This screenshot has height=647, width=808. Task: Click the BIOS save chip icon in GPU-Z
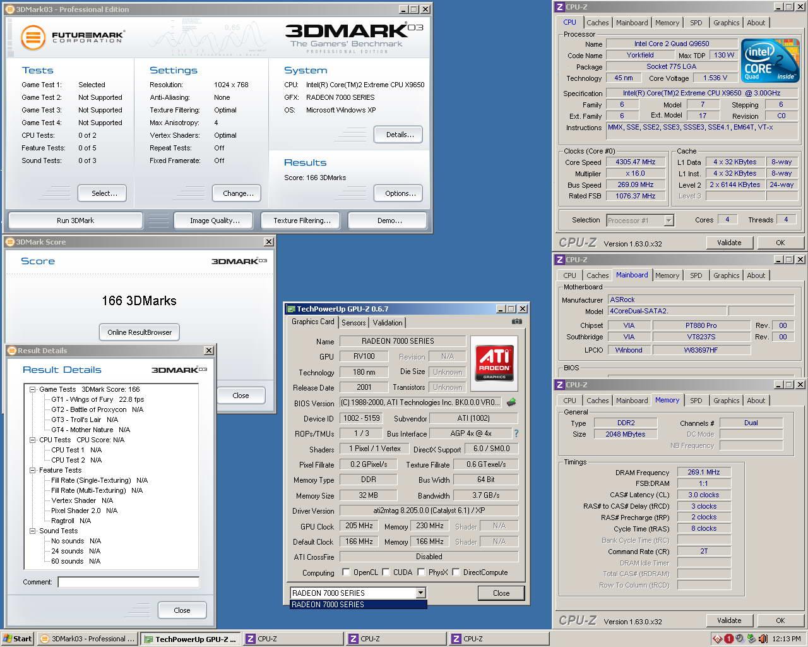pos(511,402)
